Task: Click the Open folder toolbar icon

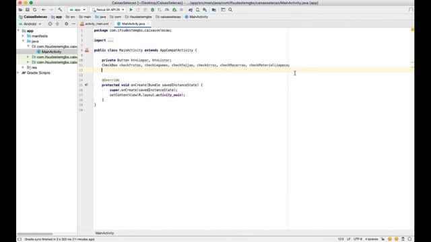Action: pos(20,9)
